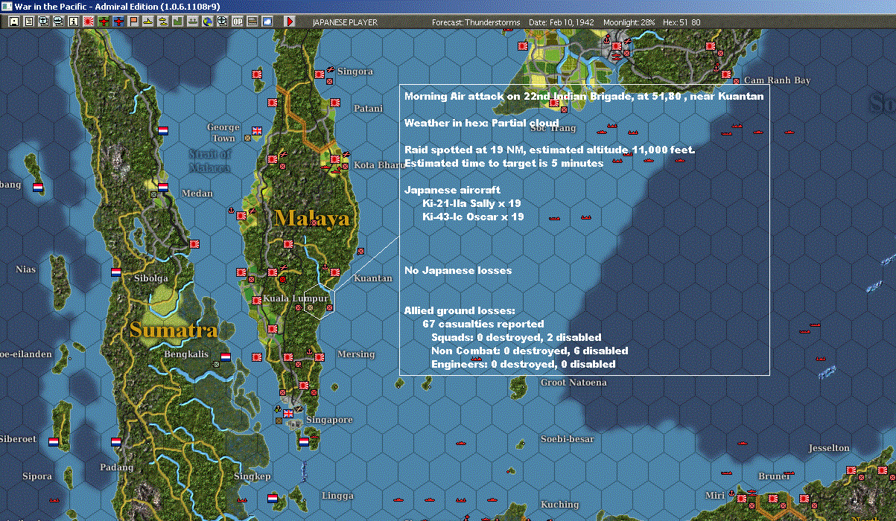The image size is (896, 521).
Task: Click the British flag unit at George Town
Action: coord(258,131)
